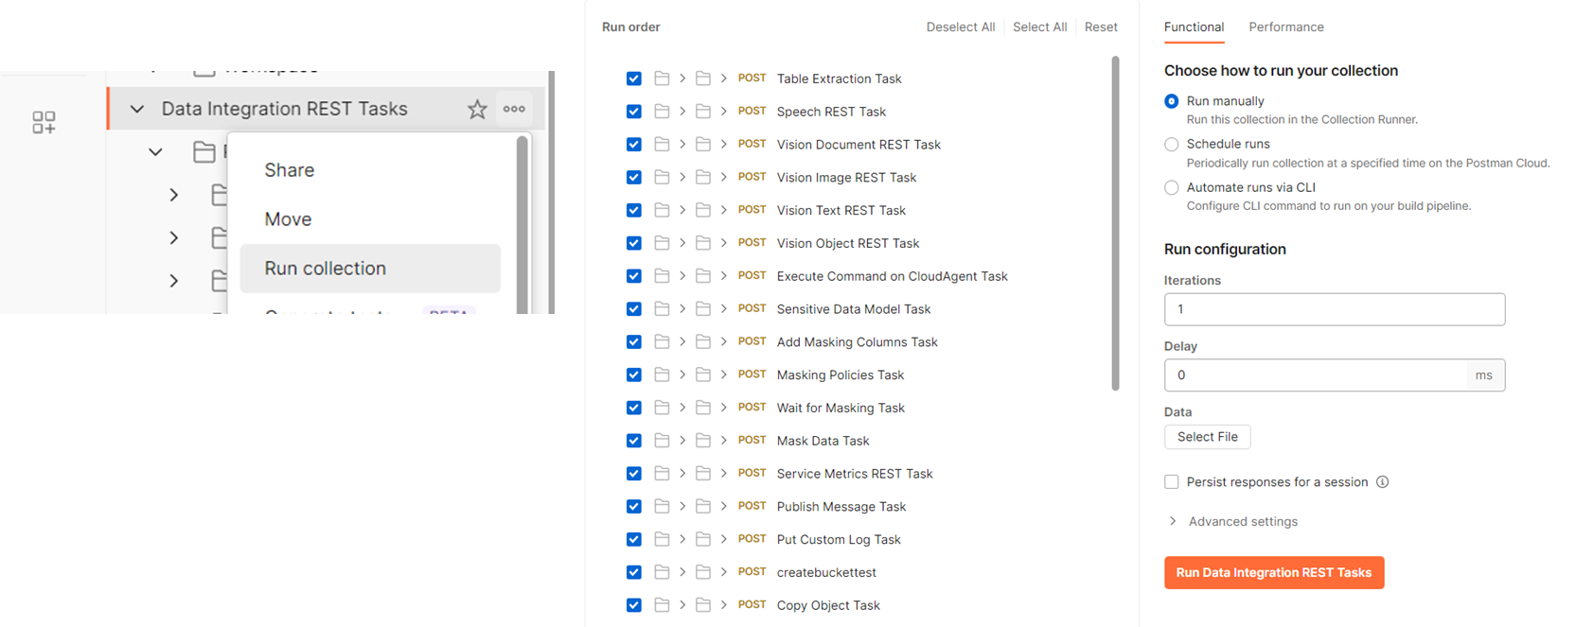Screen dimensions: 1593x627
Task: Click the second folder icon in Vision Image REST Task row
Action: click(x=703, y=178)
